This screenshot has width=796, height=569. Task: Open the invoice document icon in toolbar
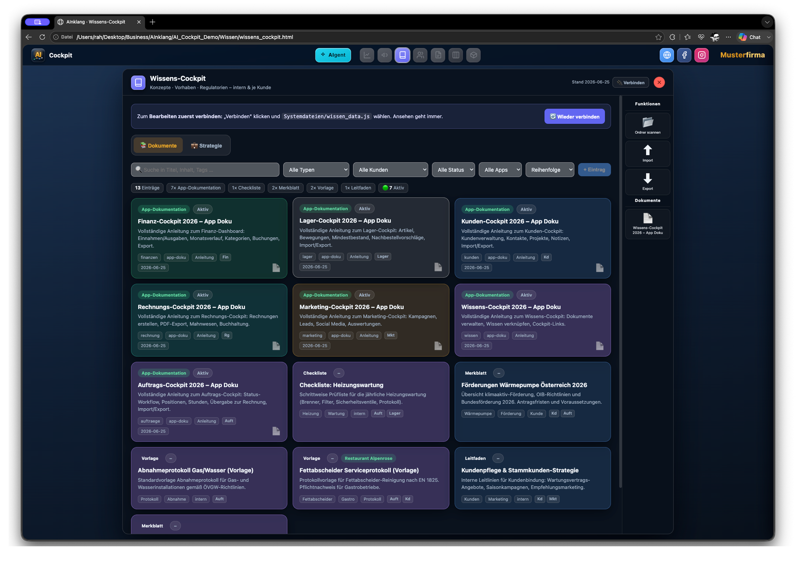[x=438, y=55]
